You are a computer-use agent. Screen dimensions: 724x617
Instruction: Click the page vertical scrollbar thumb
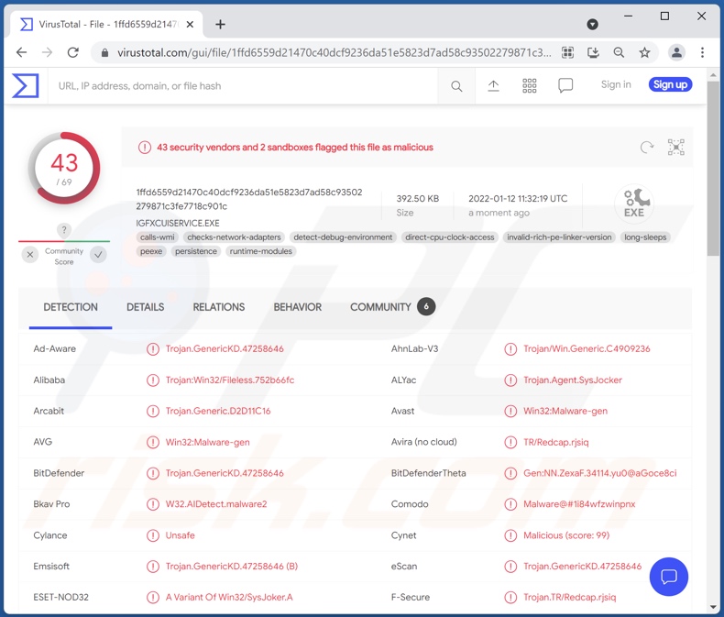pyautogui.click(x=713, y=168)
